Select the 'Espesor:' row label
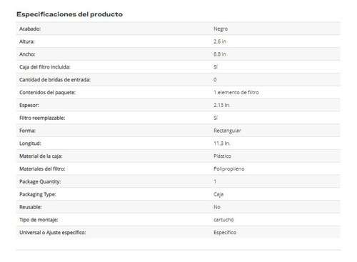Image resolution: width=357 pixels, height=262 pixels. click(29, 105)
